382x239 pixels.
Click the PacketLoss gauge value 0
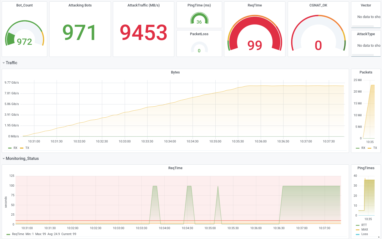(199, 51)
